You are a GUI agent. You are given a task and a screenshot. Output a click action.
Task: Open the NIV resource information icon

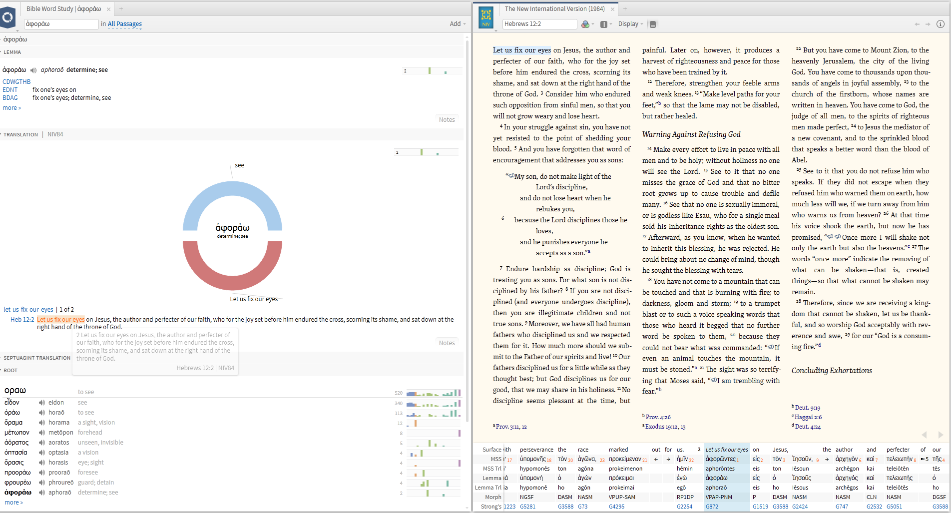(x=940, y=24)
